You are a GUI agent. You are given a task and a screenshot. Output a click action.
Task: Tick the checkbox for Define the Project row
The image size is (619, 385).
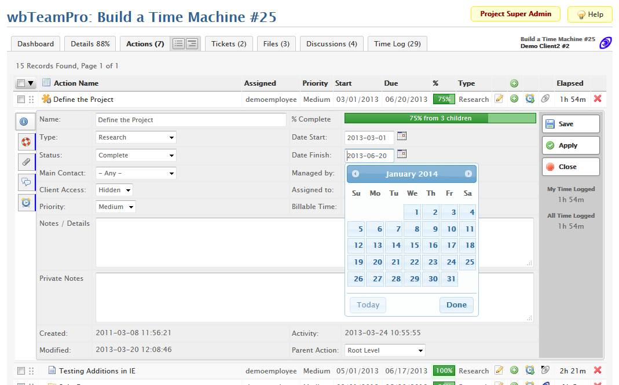(x=21, y=100)
